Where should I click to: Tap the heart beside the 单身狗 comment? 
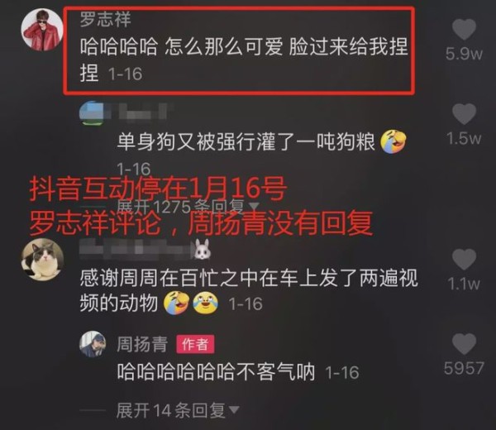[x=464, y=113]
